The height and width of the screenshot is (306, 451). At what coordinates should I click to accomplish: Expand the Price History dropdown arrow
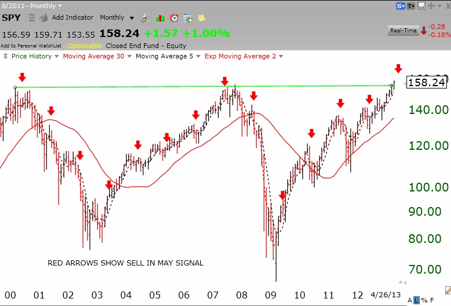click(57, 57)
